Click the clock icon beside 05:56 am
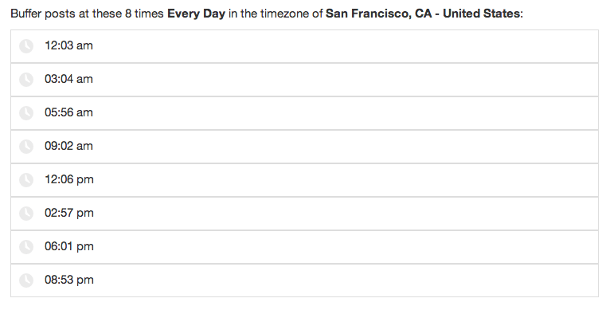The width and height of the screenshot is (606, 310). coord(26,113)
